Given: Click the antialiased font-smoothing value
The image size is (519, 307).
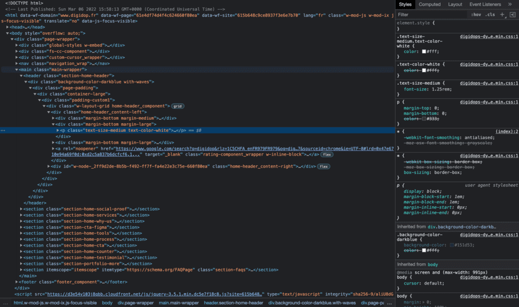Looking at the screenshot, I should (x=479, y=138).
